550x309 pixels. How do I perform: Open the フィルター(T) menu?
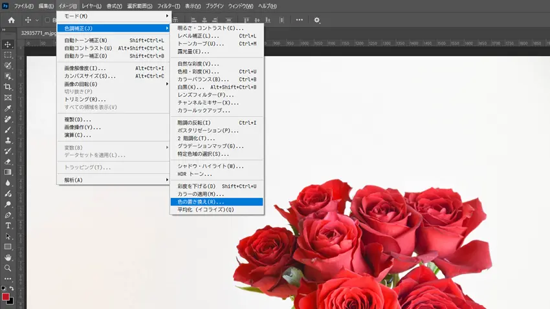pyautogui.click(x=169, y=6)
